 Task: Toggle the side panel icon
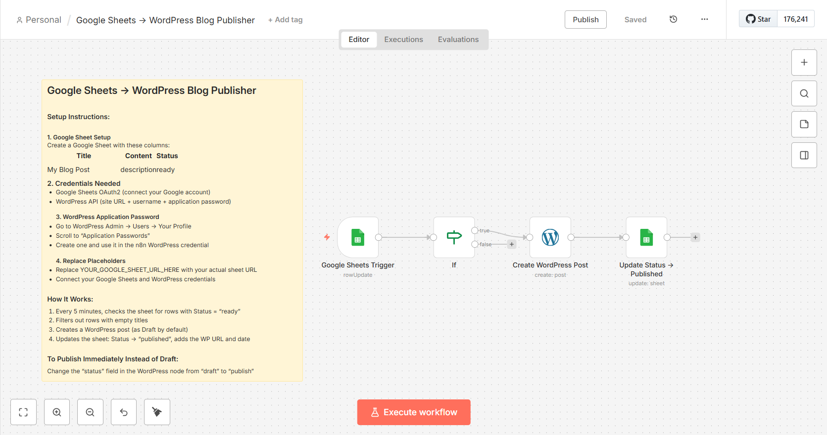(x=804, y=155)
